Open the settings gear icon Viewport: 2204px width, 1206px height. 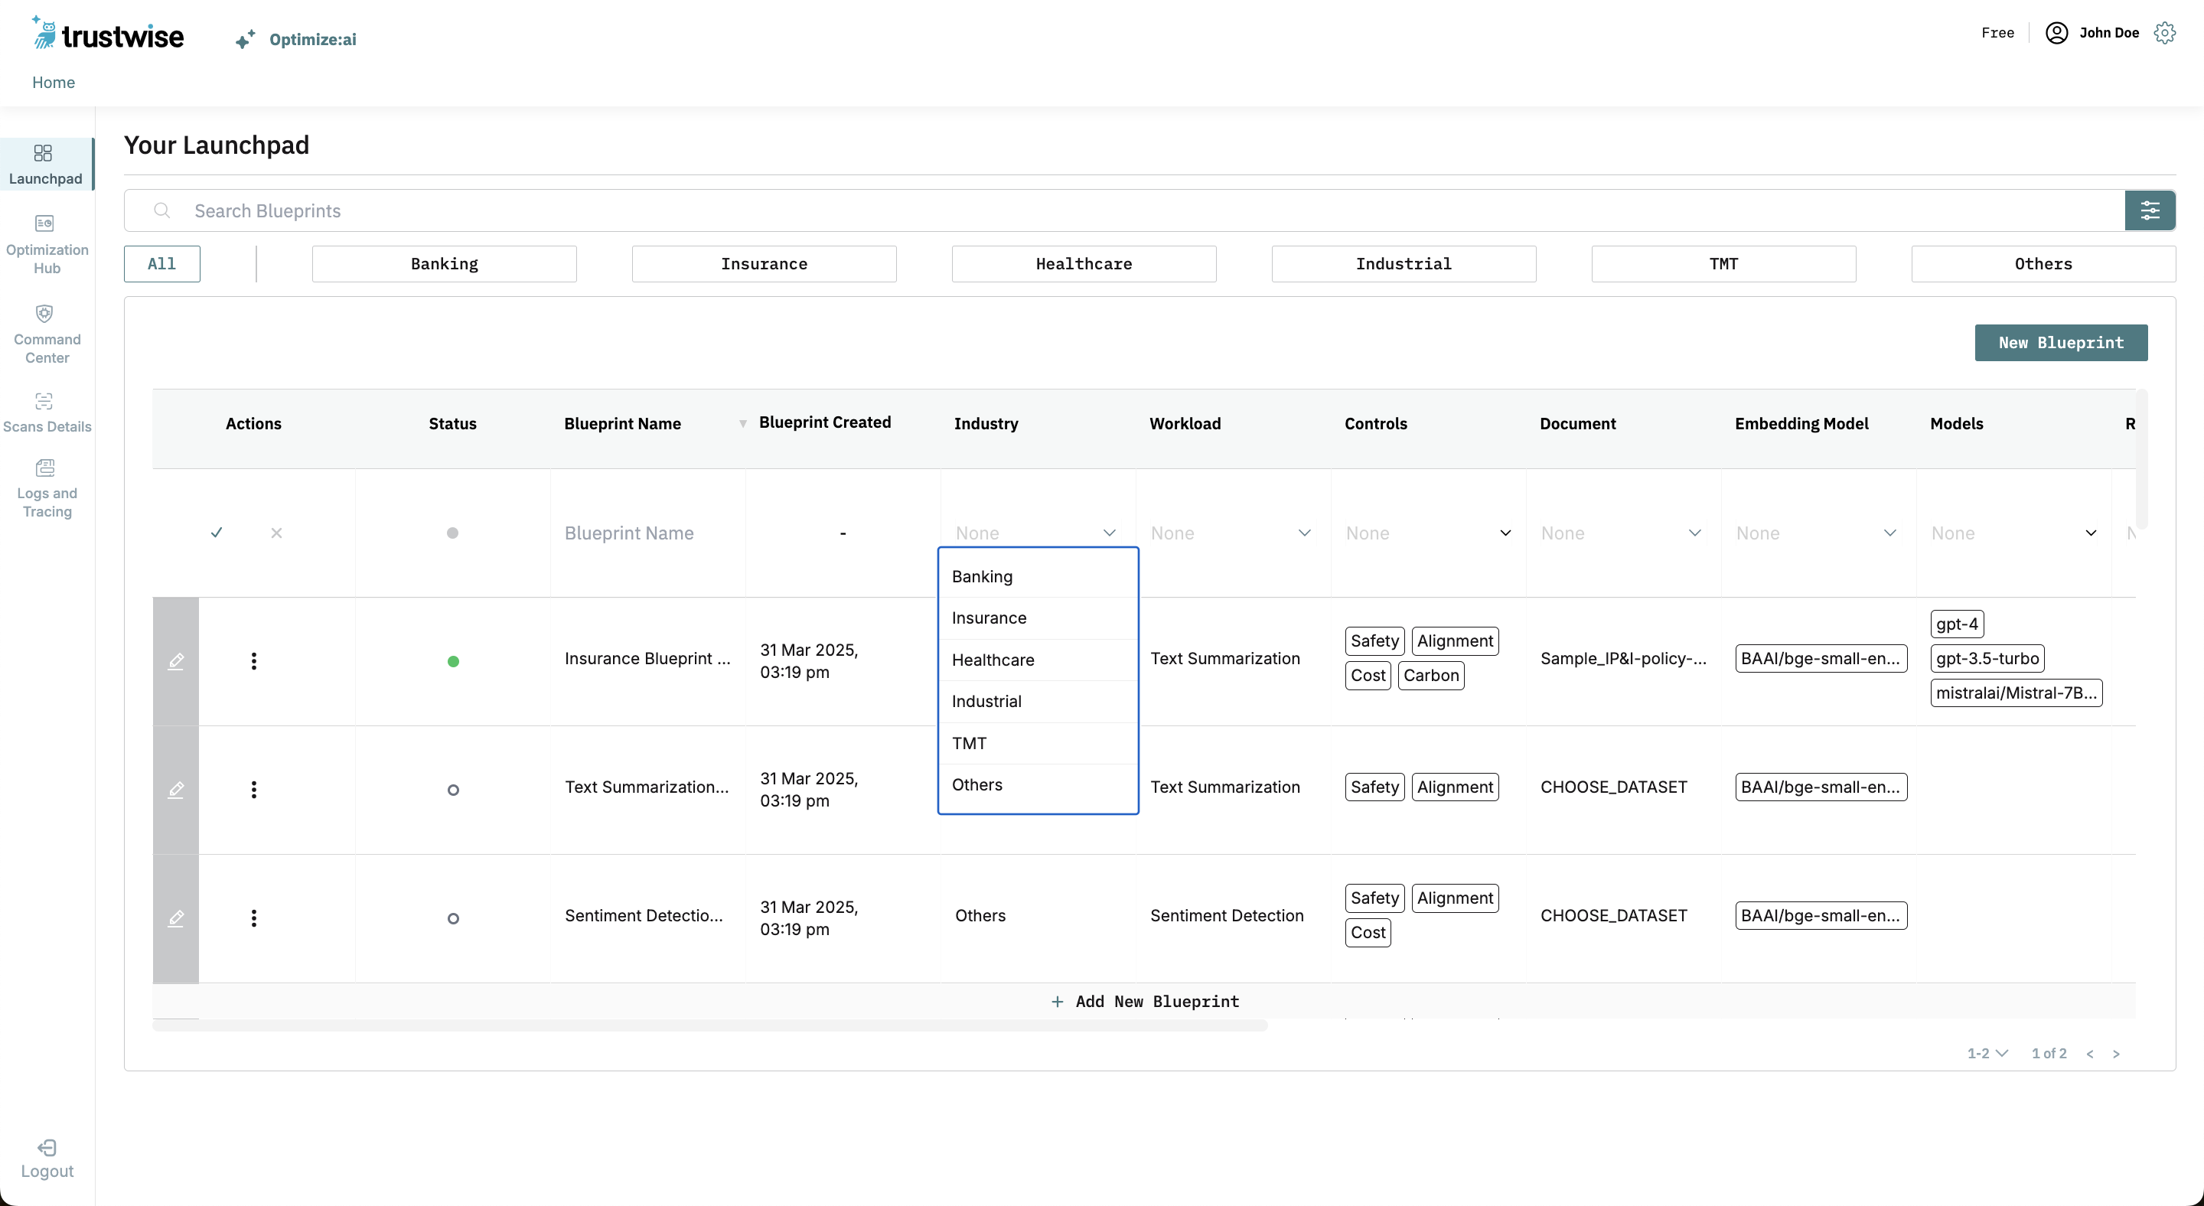point(2165,34)
